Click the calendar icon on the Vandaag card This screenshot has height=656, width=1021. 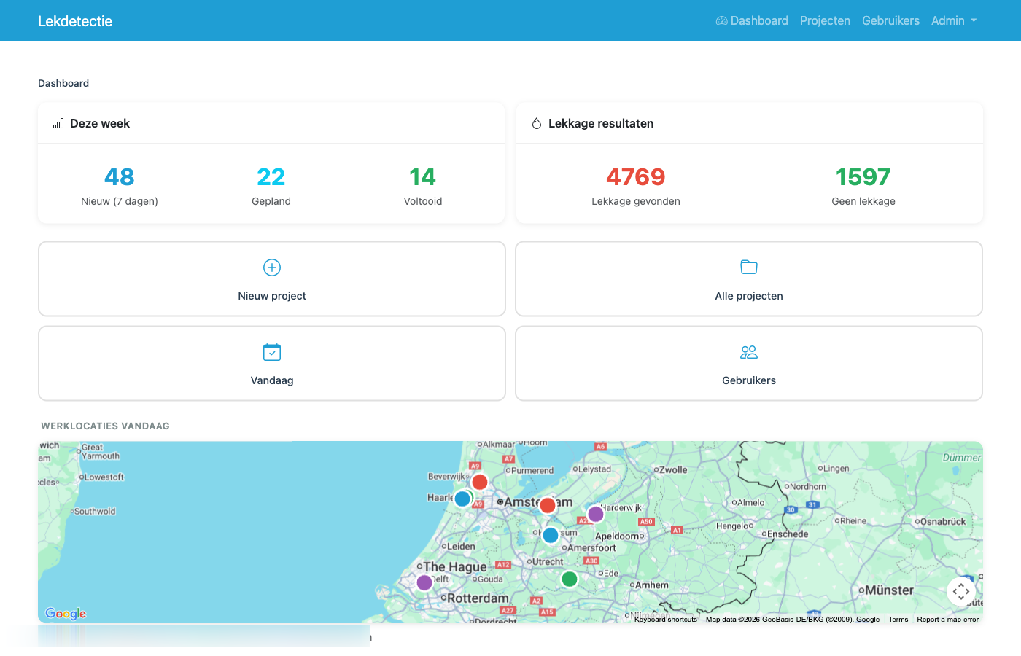[x=271, y=352]
